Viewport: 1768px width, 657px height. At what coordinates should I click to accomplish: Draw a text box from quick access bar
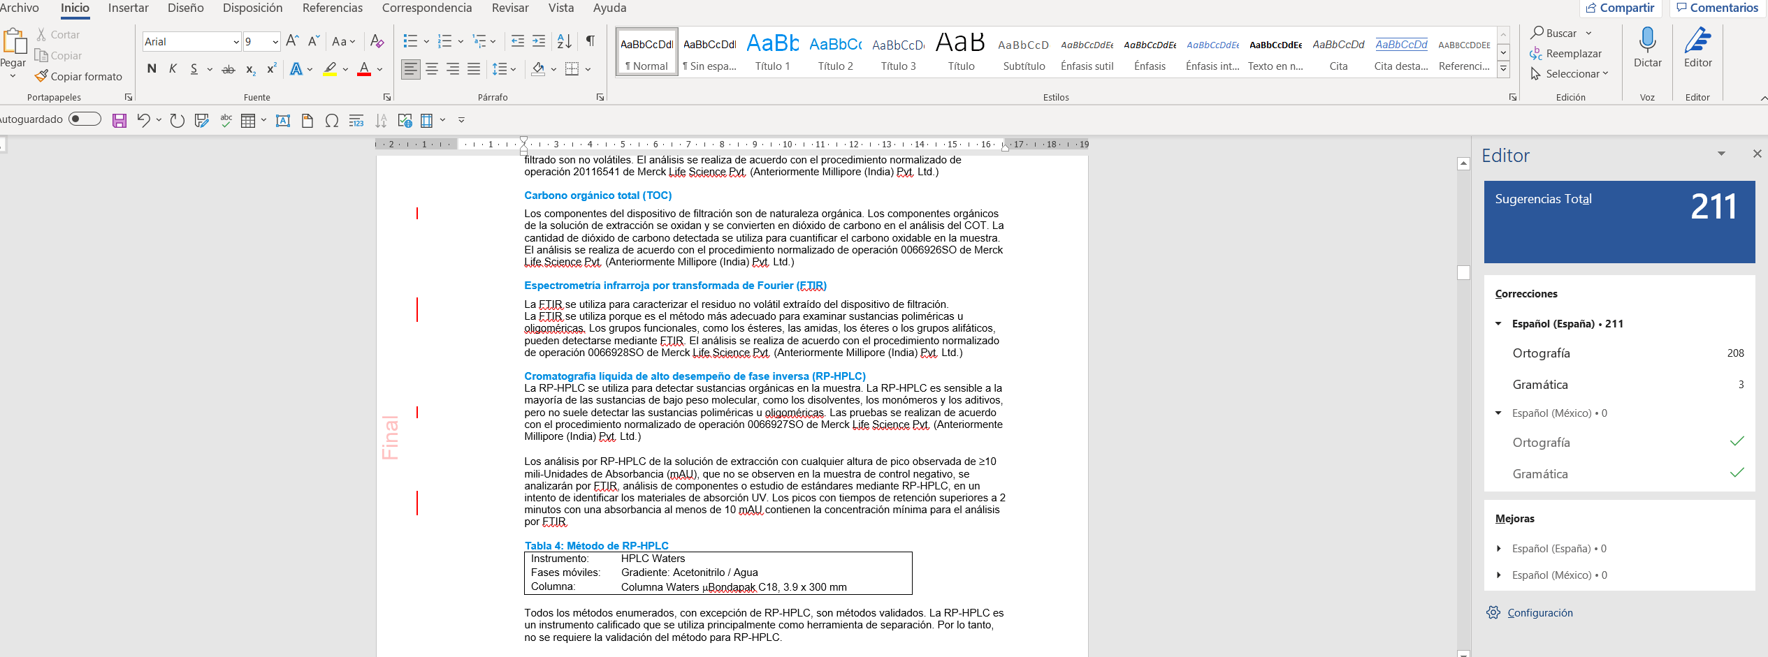(x=283, y=121)
